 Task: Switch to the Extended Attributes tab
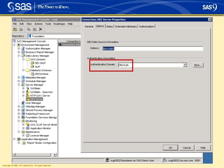pos(126,26)
